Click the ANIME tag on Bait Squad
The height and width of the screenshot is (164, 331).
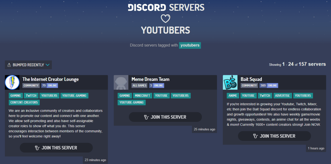[x=233, y=95]
